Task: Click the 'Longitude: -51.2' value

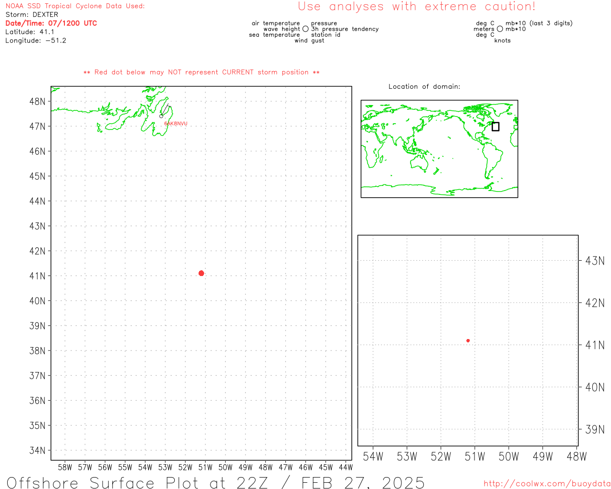Action: click(36, 40)
